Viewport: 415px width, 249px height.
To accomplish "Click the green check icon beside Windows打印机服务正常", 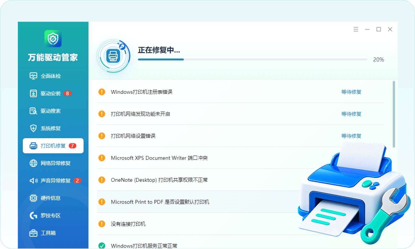I will (102, 246).
